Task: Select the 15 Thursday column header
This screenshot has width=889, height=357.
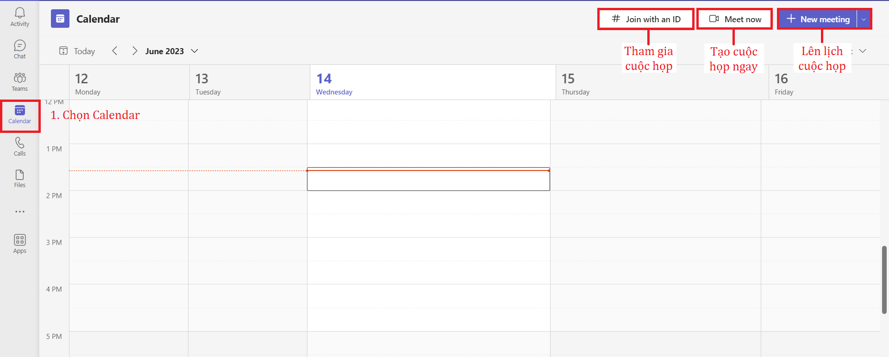Action: click(x=662, y=82)
